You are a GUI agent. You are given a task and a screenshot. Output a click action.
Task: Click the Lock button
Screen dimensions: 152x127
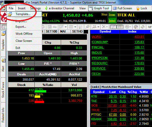point(142,8)
